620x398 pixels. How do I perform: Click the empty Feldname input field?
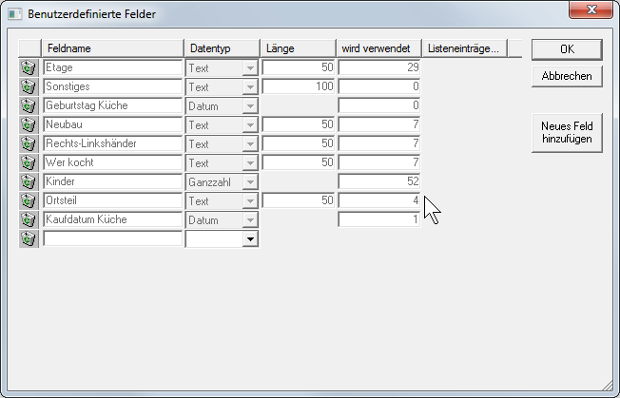coord(112,239)
